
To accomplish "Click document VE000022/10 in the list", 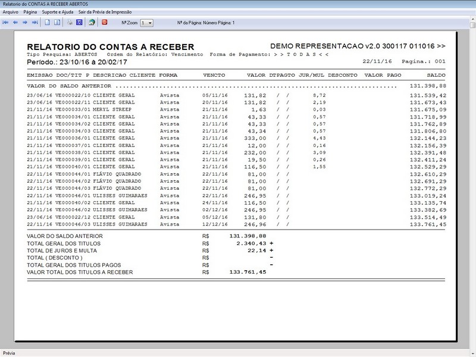I will pos(73,95).
